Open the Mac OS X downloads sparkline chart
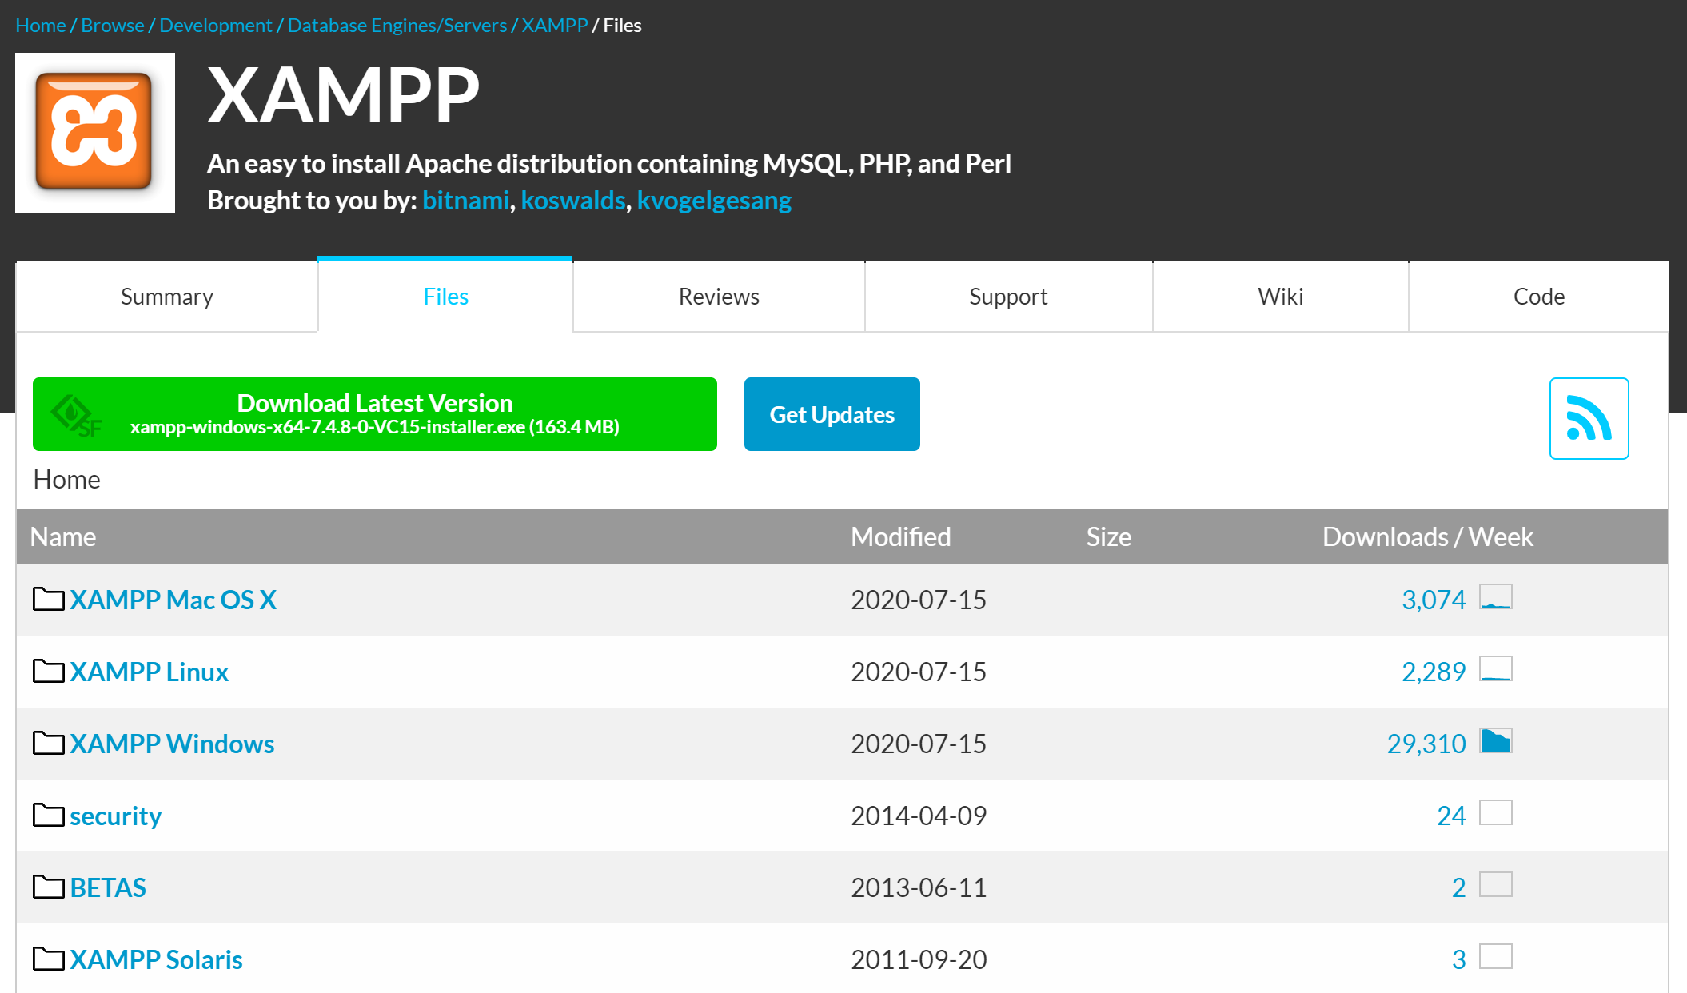Viewport: 1687px width, 993px height. 1495,597
